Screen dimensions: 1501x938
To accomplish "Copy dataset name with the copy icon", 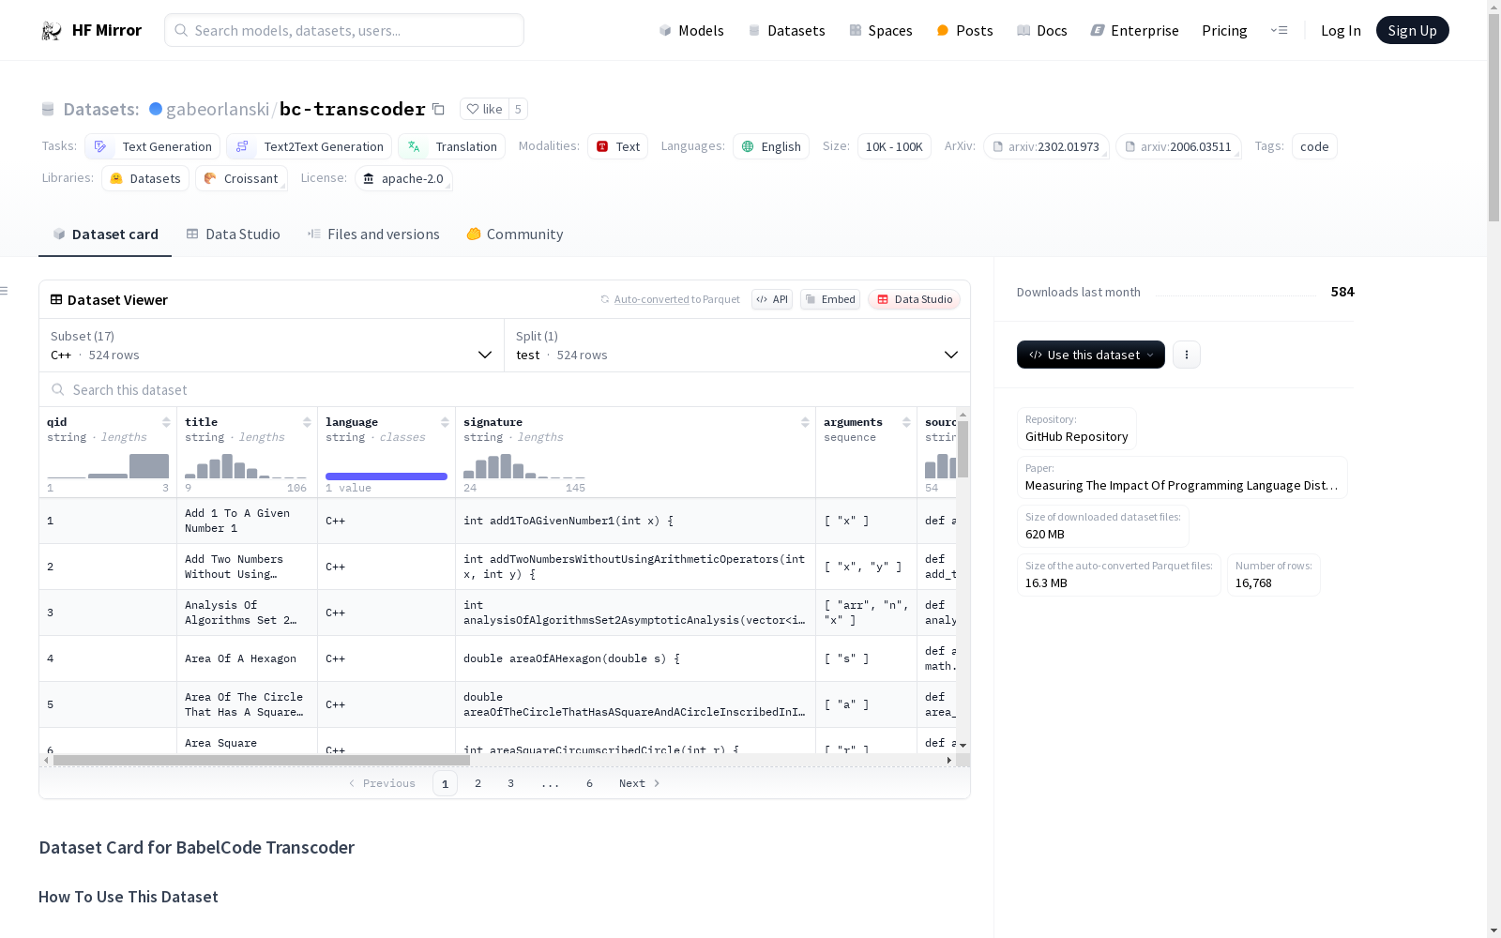I will tap(438, 109).
